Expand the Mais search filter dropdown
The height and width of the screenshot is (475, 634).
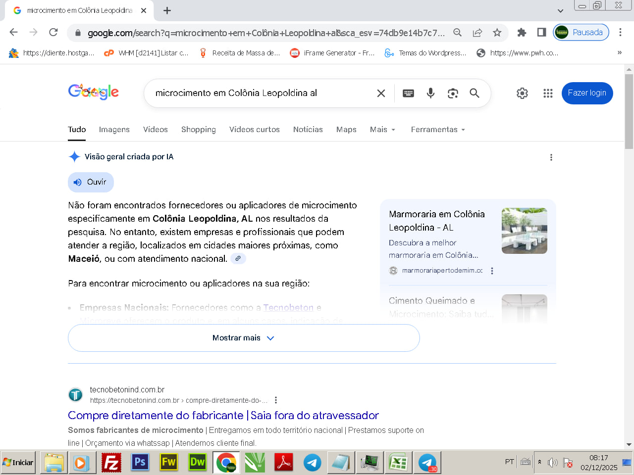tap(382, 130)
